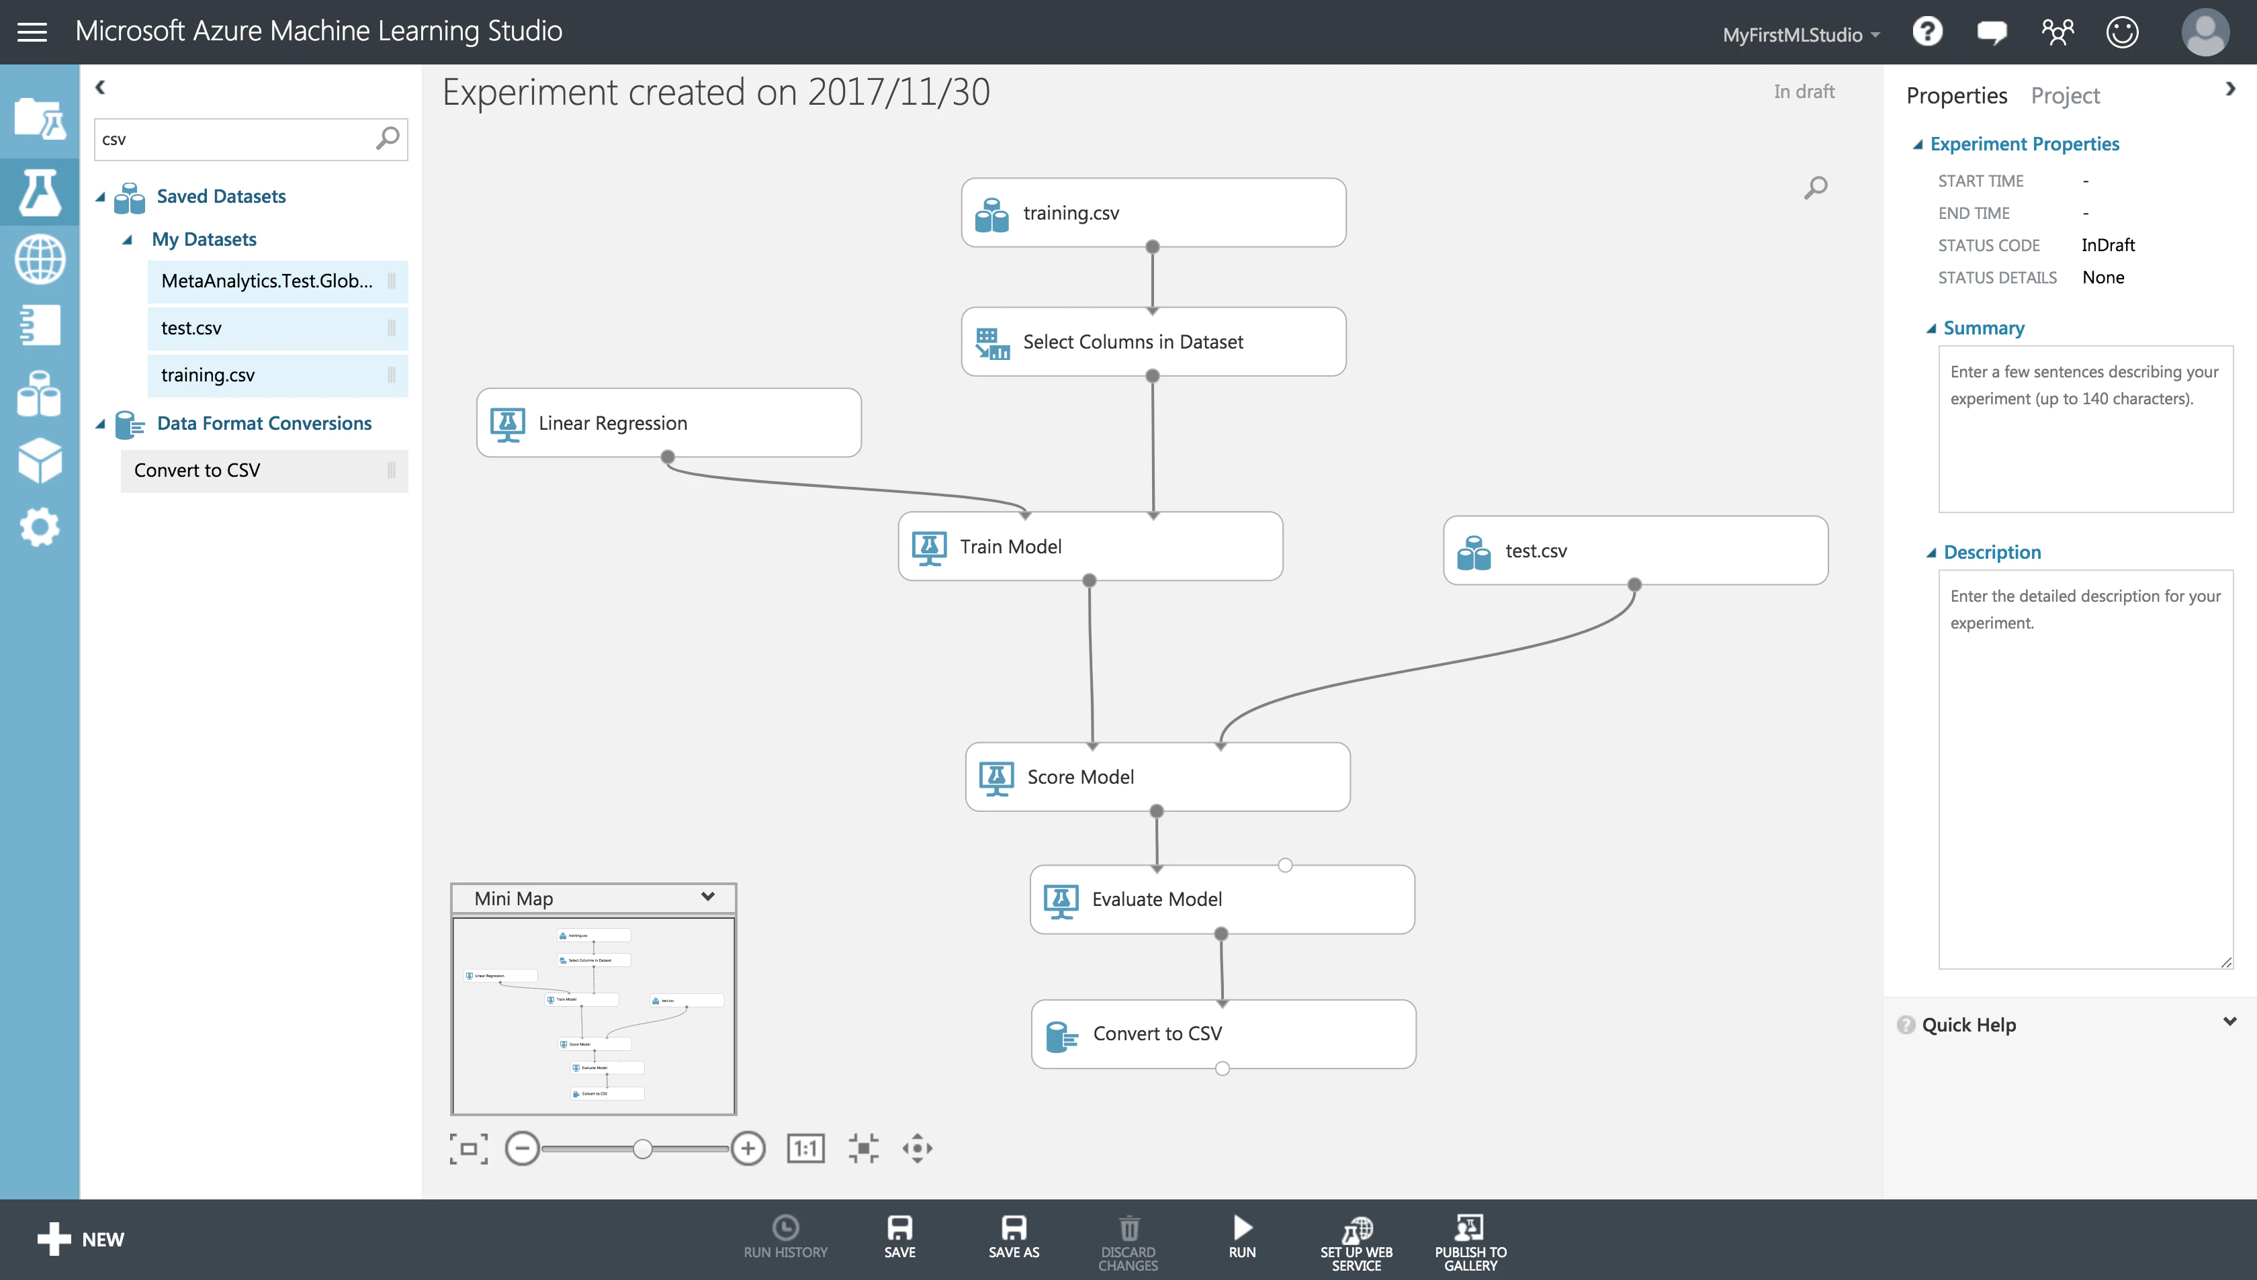Open the community people icon
The height and width of the screenshot is (1280, 2257).
2057,32
